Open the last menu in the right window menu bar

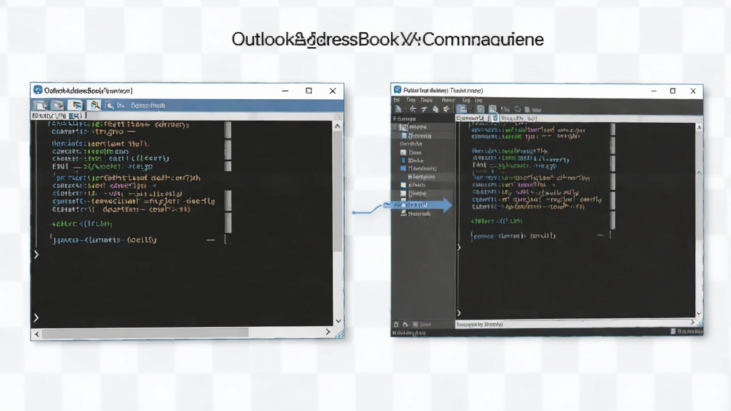point(478,100)
